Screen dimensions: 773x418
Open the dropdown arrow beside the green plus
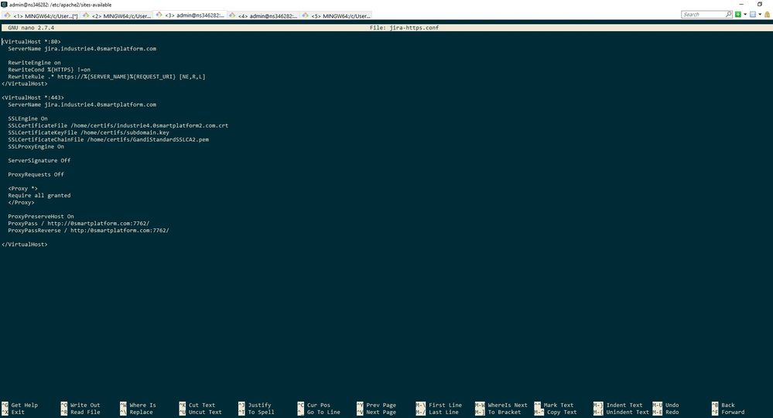tap(745, 14)
